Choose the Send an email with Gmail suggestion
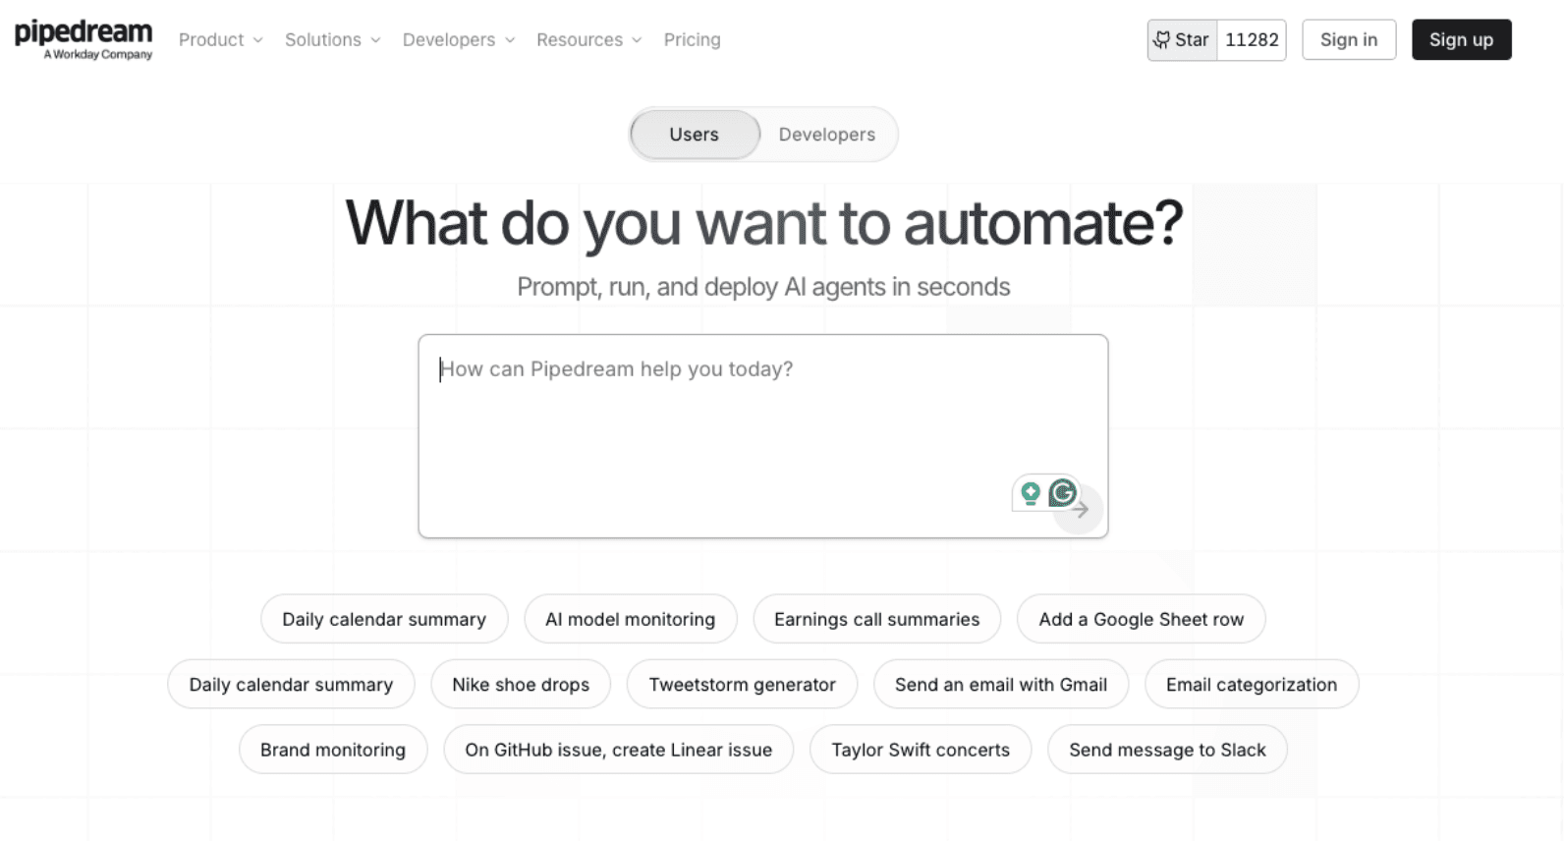Image resolution: width=1564 pixels, height=841 pixels. 1001,685
